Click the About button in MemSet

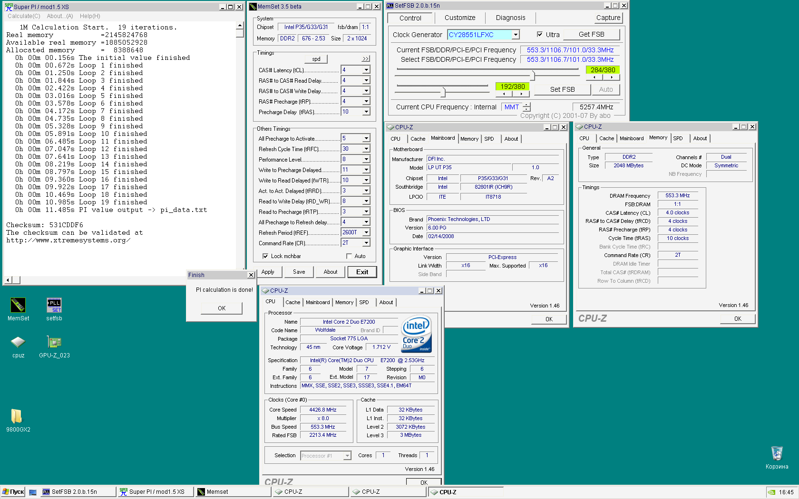tap(331, 272)
